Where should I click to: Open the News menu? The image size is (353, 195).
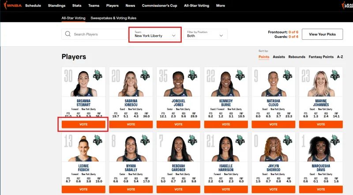coord(130,5)
